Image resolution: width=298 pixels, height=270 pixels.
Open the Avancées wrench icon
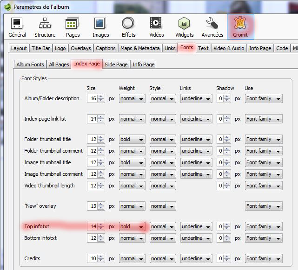(212, 27)
